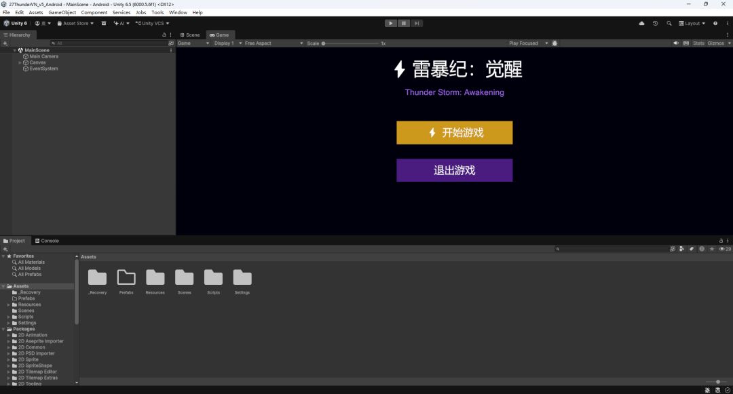The height and width of the screenshot is (394, 733).
Task: Toggle the Game view shortcuts keyboard icon
Action: (x=686, y=43)
